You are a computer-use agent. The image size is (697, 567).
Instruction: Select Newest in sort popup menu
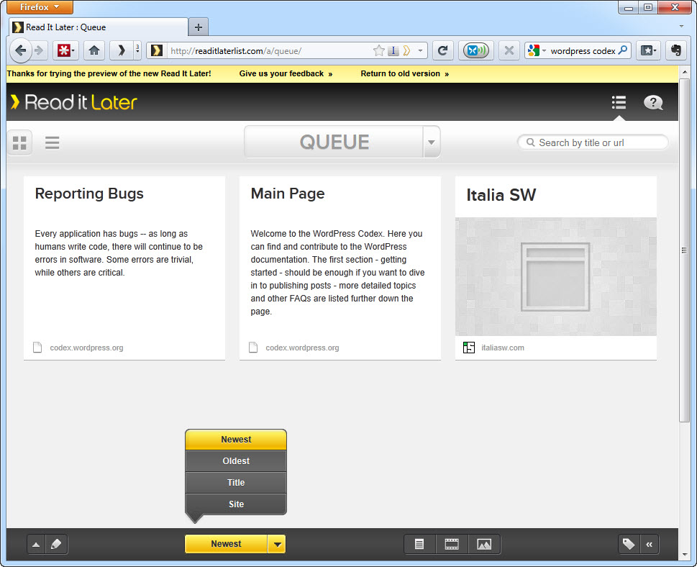pos(236,440)
